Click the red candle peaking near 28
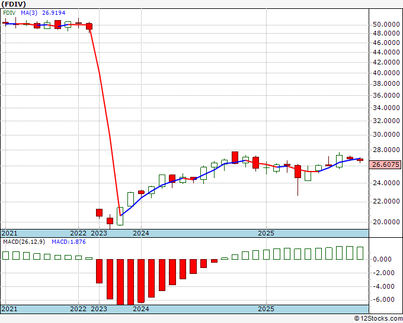 [x=235, y=157]
